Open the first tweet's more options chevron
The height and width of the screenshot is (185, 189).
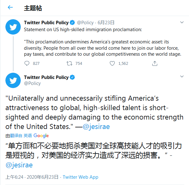[x=182, y=23]
